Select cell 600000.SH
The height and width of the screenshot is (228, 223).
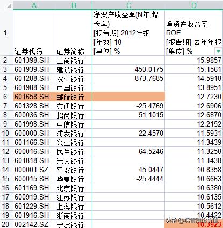pos(34,133)
